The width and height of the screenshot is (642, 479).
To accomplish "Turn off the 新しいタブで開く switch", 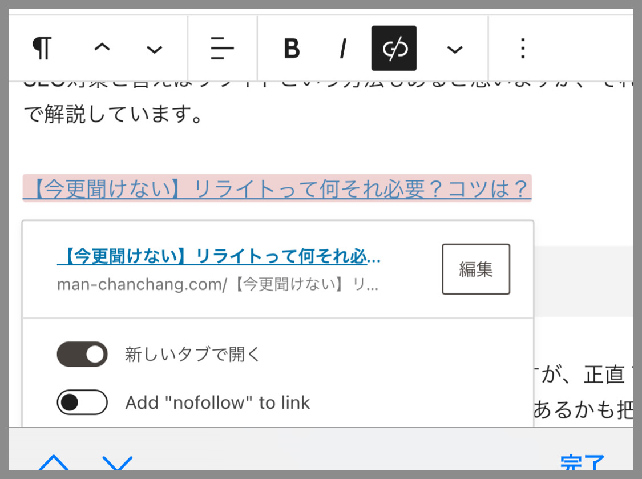I will (x=82, y=355).
